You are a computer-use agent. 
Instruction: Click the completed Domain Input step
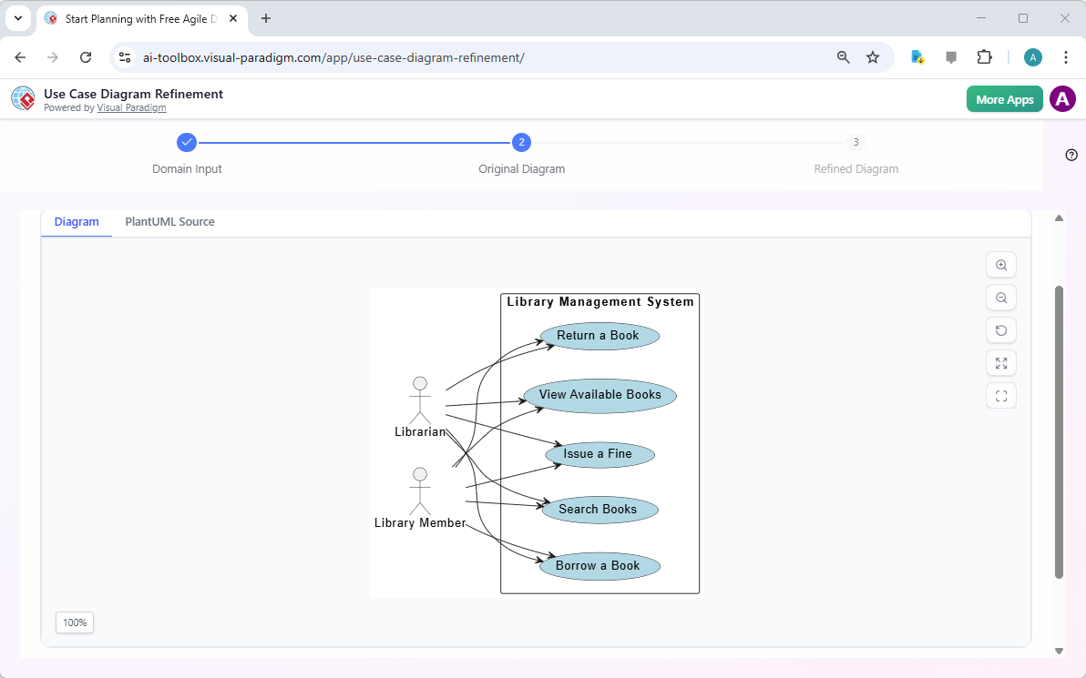pyautogui.click(x=187, y=142)
